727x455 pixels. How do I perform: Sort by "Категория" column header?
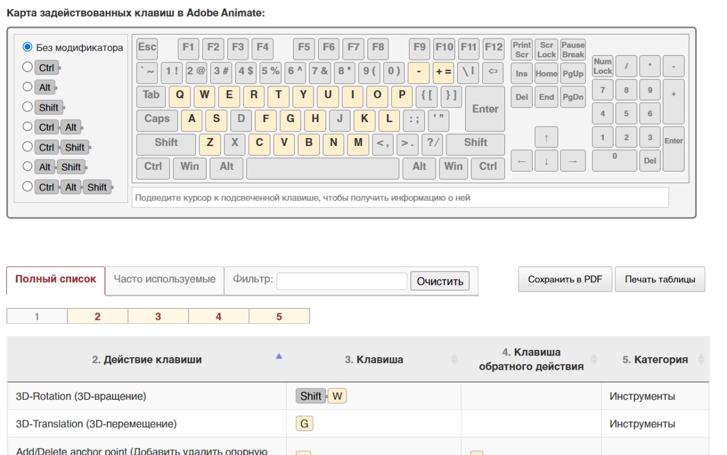[655, 360]
